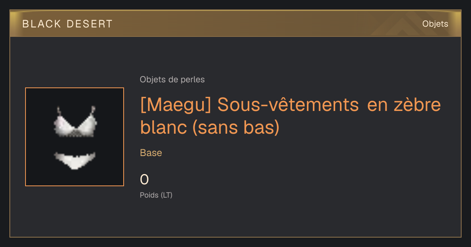The image size is (471, 247).
Task: Select the Base grade label
Action: [151, 153]
